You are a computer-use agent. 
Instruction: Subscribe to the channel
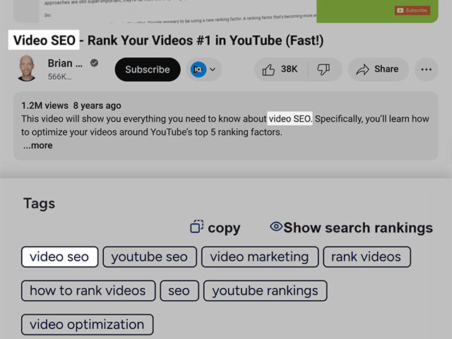click(x=148, y=69)
